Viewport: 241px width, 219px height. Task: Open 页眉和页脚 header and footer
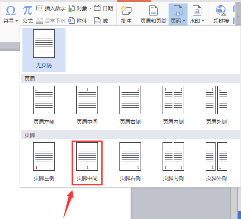coord(153,15)
